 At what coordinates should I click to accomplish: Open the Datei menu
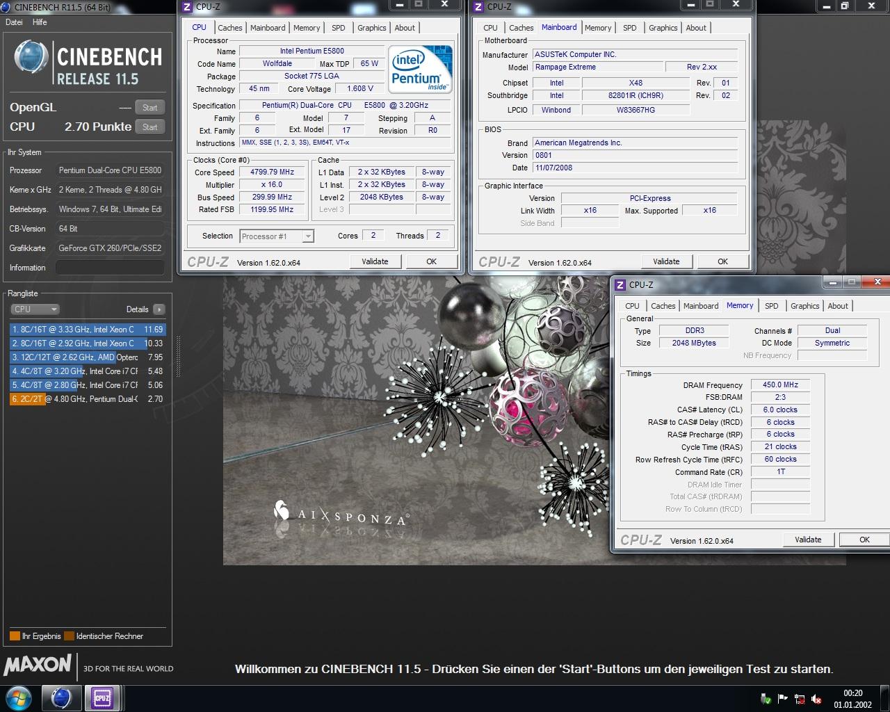(14, 22)
